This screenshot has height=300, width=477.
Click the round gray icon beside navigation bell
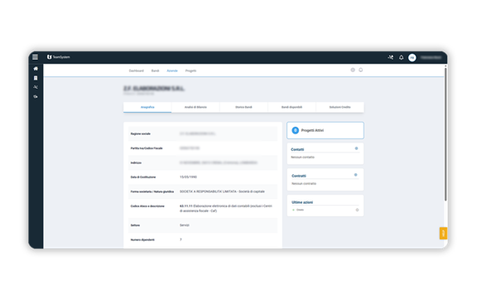[x=353, y=70]
